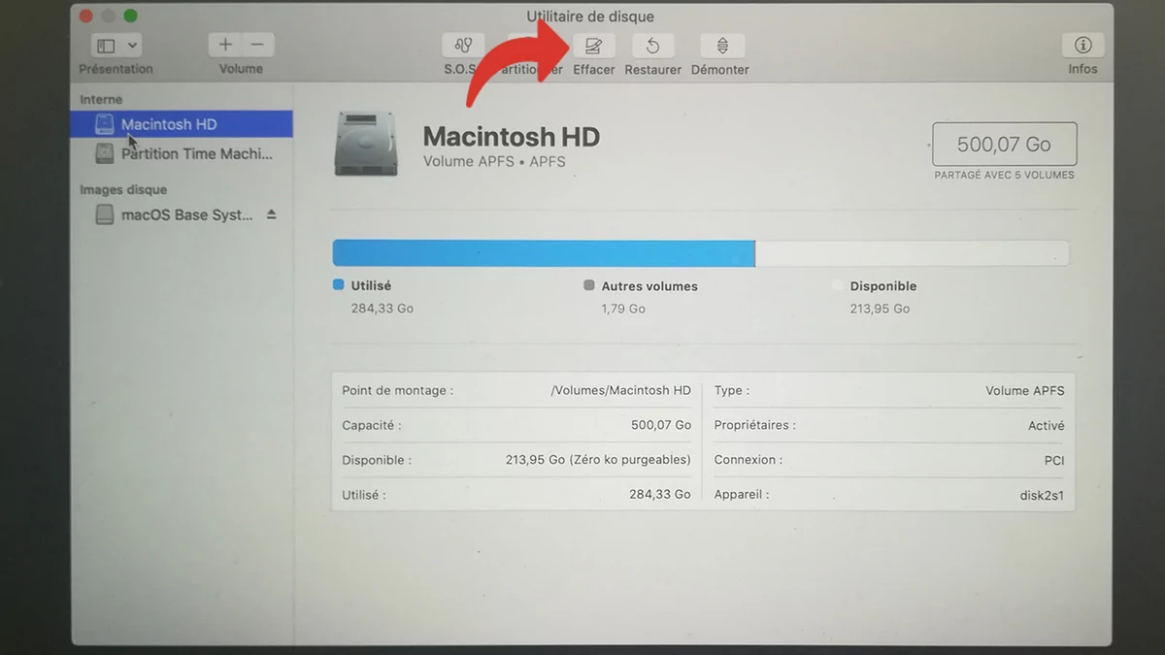The width and height of the screenshot is (1165, 655).
Task: Click the S.O.S. first aid icon
Action: tap(463, 46)
